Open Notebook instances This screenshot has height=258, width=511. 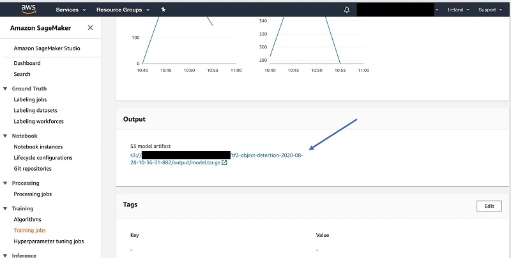38,147
